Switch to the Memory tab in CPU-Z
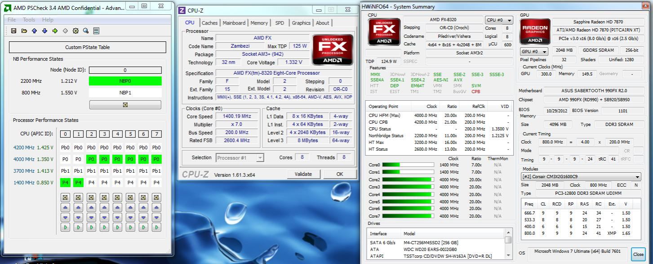 click(259, 23)
